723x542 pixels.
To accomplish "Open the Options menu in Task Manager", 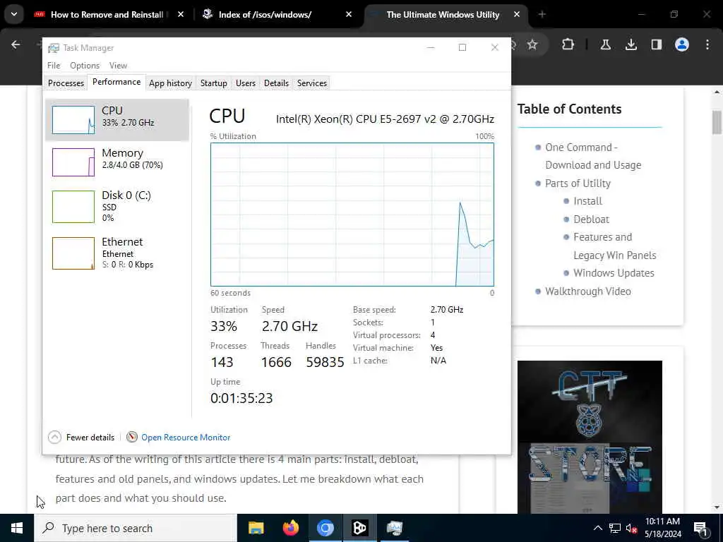I will [x=85, y=66].
